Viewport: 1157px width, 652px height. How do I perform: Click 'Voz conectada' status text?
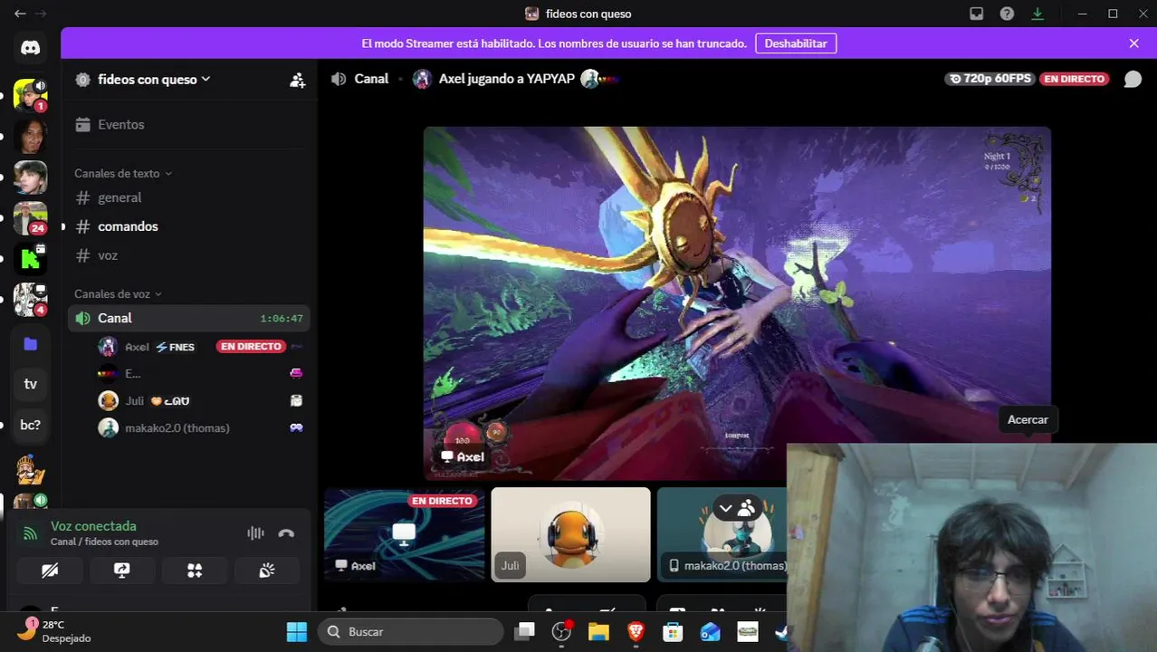pos(93,526)
